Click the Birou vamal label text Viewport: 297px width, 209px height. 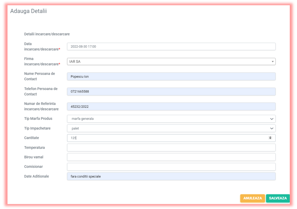(34, 157)
